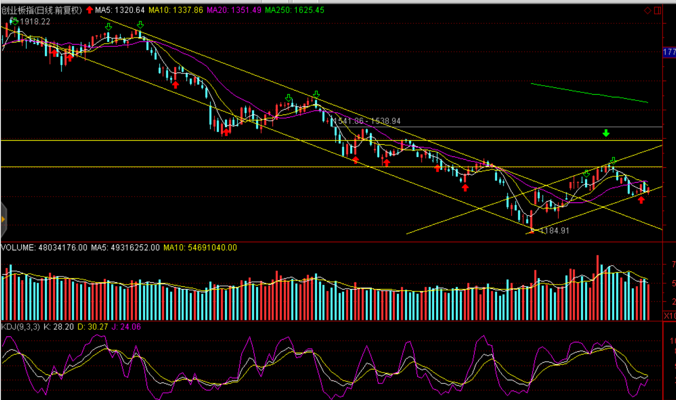Click the X10 volume scale label
The image size is (676, 400).
(x=669, y=316)
